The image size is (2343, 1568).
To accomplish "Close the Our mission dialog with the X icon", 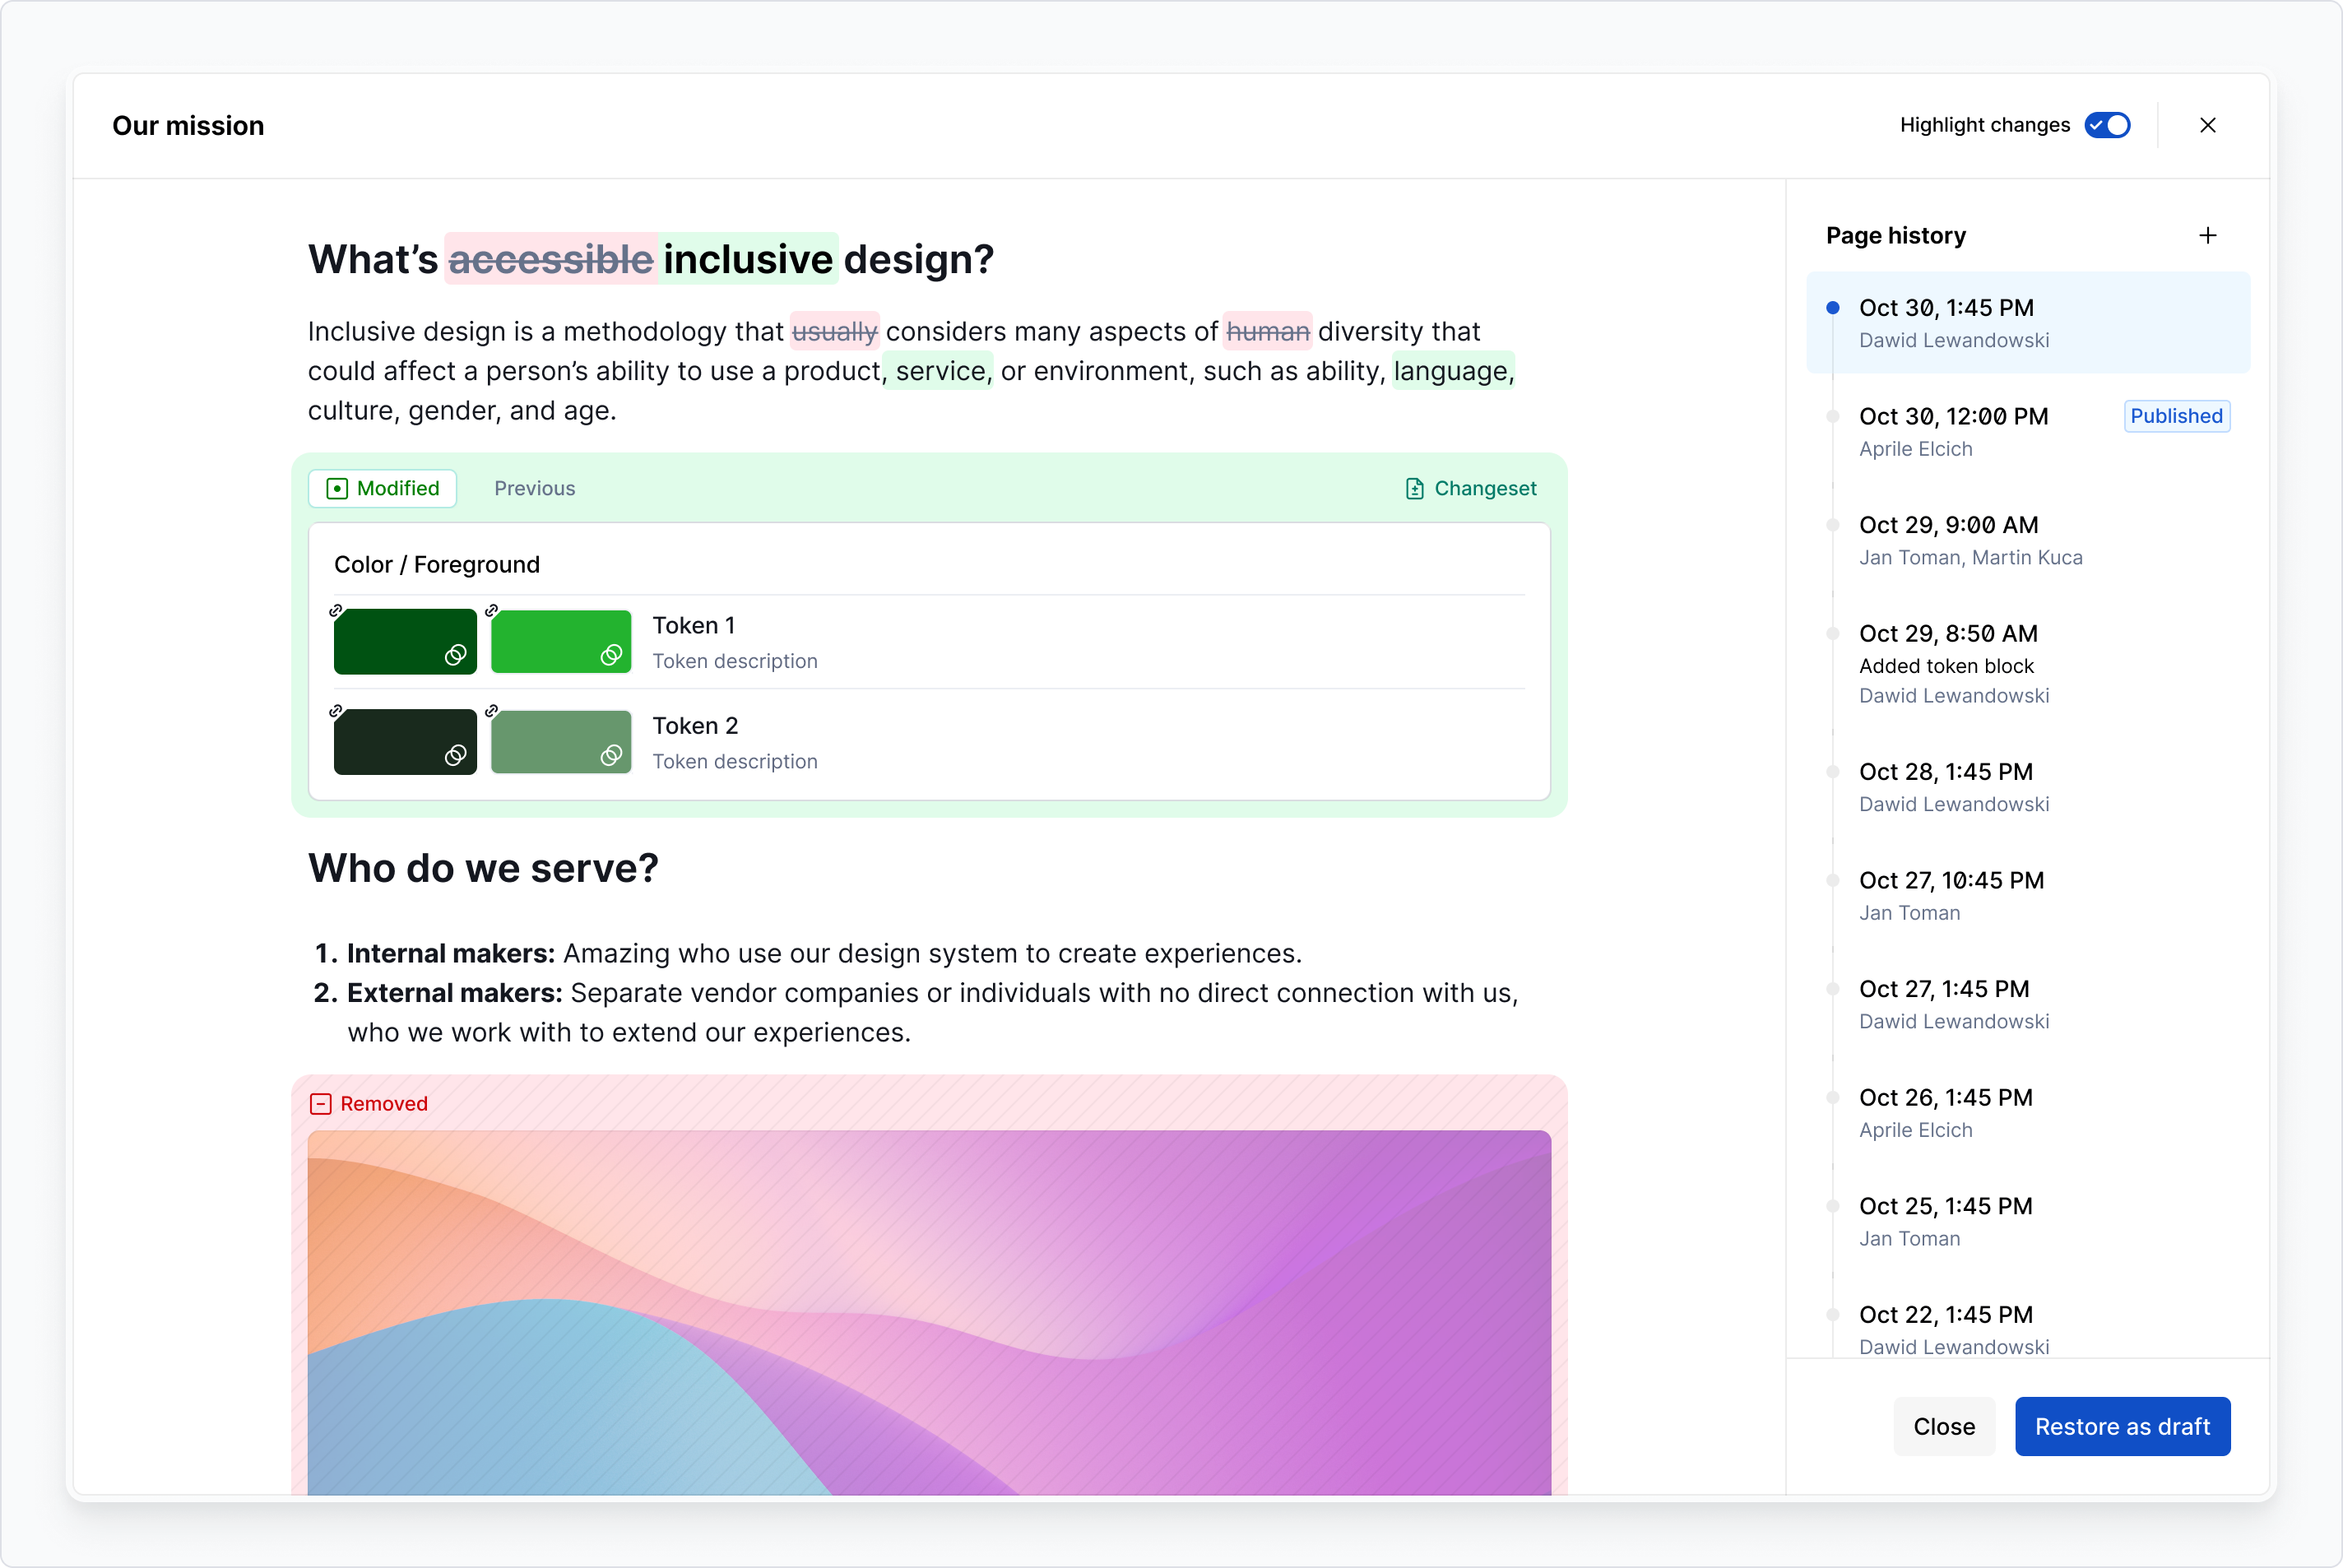I will tap(2208, 125).
